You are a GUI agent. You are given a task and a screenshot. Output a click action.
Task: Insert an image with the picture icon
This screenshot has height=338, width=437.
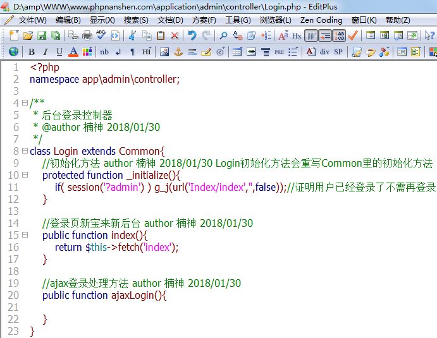tap(164, 52)
